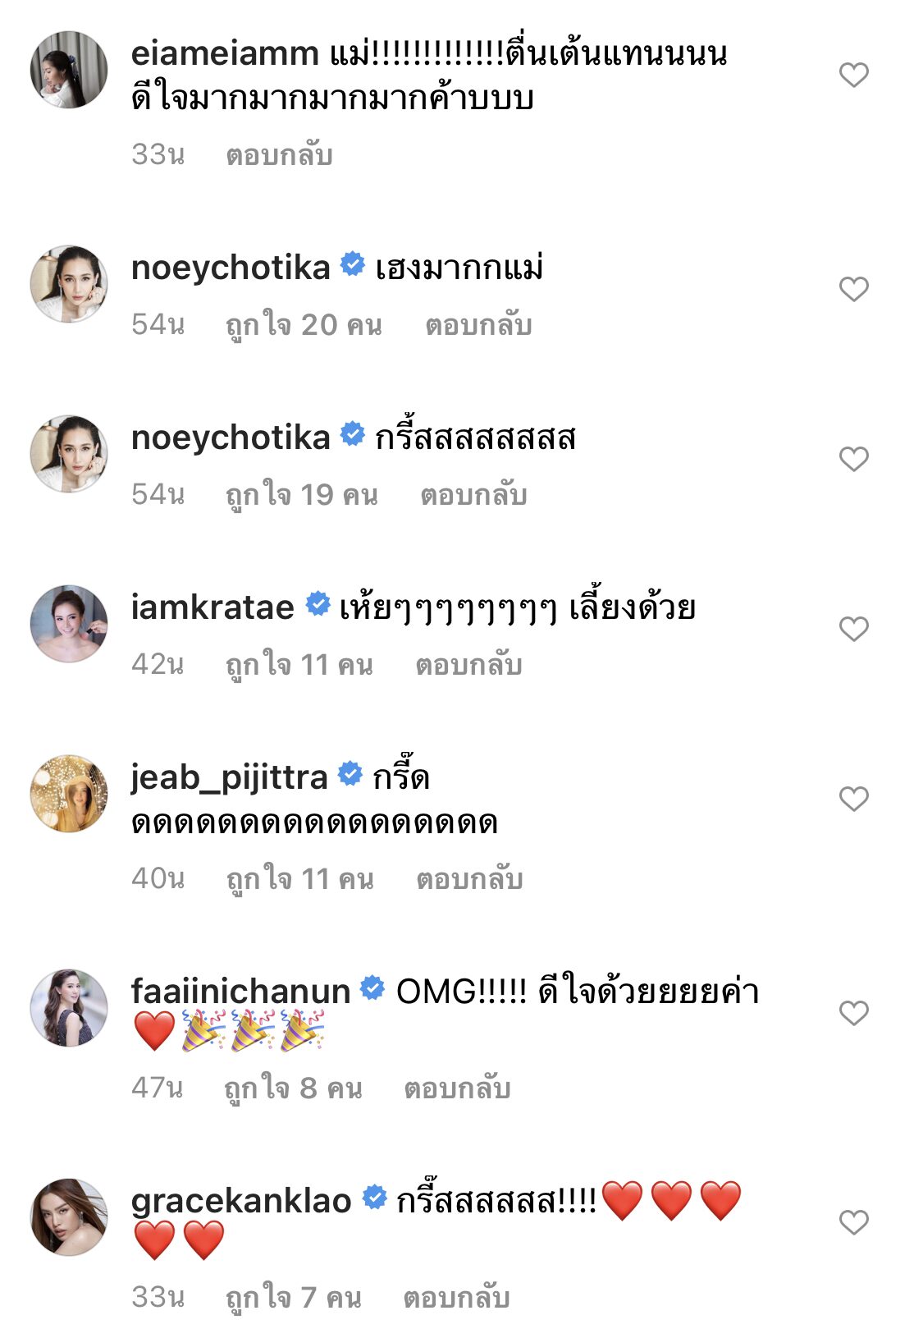Open iamkratae's profile avatar
Image resolution: width=923 pixels, height=1338 pixels.
point(69,624)
